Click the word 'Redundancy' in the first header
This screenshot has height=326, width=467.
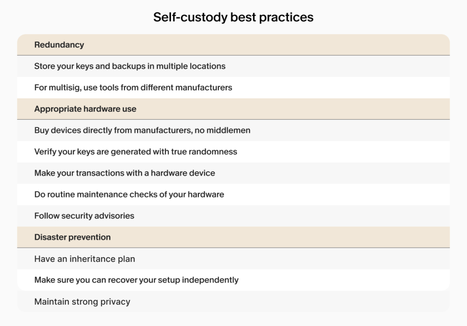tap(59, 45)
